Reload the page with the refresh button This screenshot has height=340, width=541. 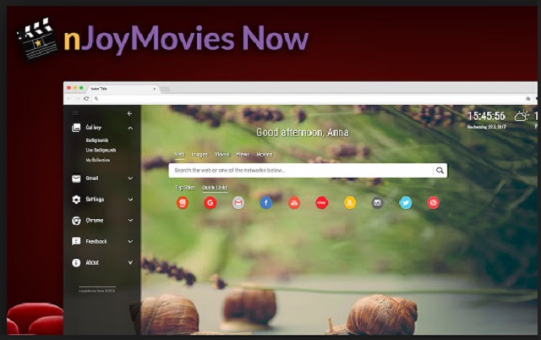[x=86, y=99]
